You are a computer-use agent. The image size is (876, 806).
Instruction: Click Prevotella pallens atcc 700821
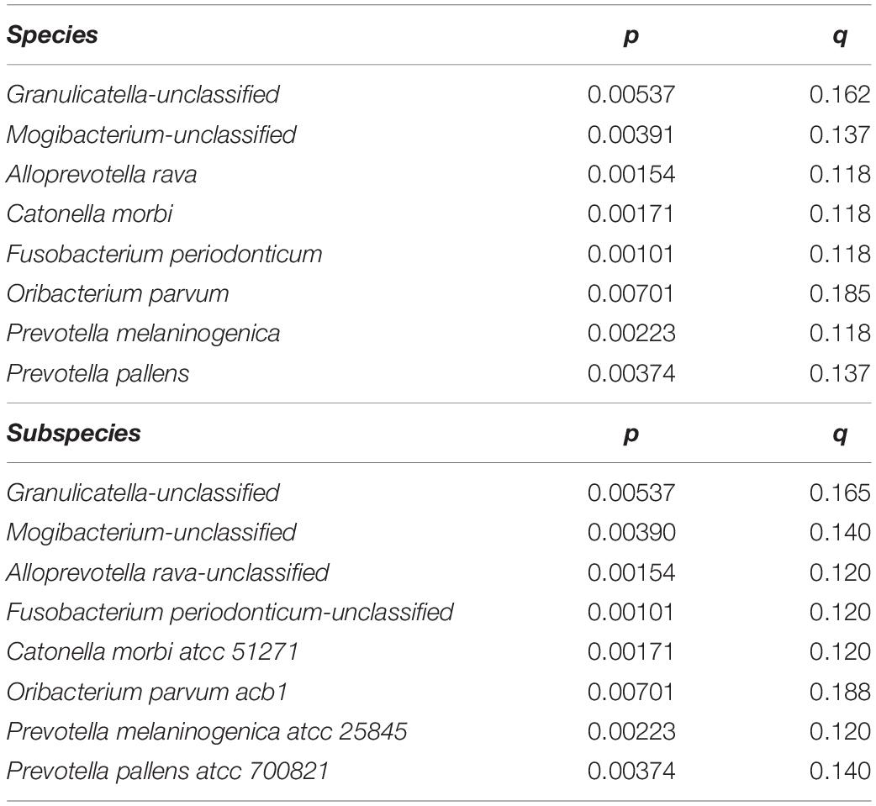167,772
